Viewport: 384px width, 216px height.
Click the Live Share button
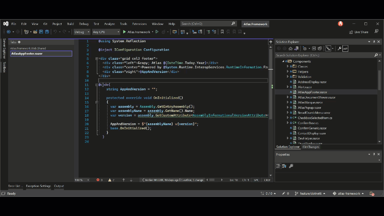(359, 32)
